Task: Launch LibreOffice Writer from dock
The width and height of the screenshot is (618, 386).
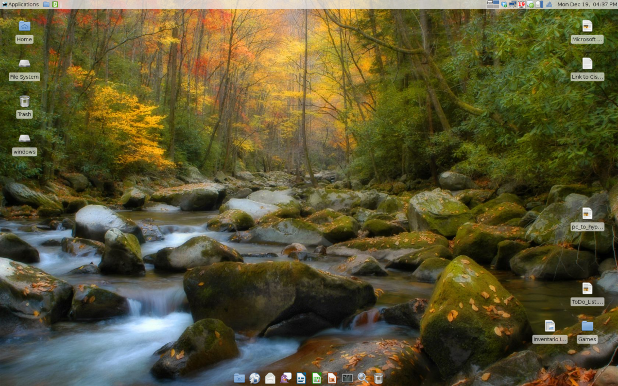Action: pyautogui.click(x=301, y=378)
